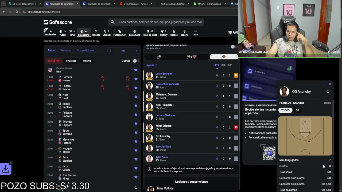Open Guerschon Yabusele player link
This screenshot has height=192, width=342.
[167, 84]
